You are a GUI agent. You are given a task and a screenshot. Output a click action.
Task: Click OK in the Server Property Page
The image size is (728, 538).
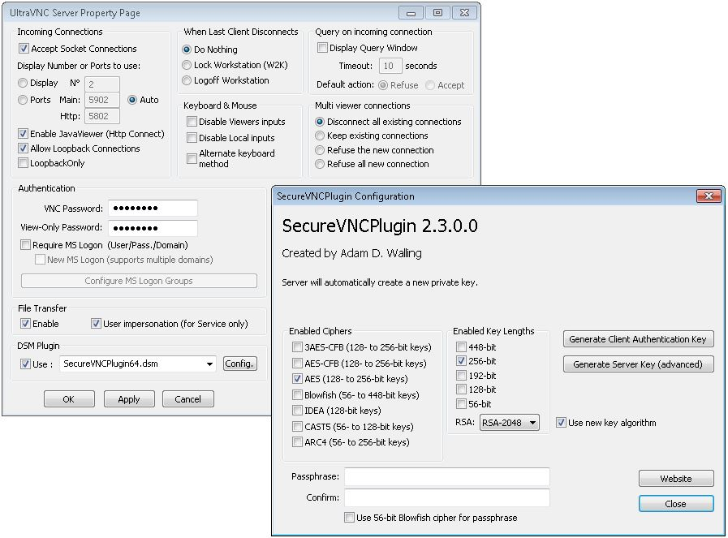(x=69, y=399)
